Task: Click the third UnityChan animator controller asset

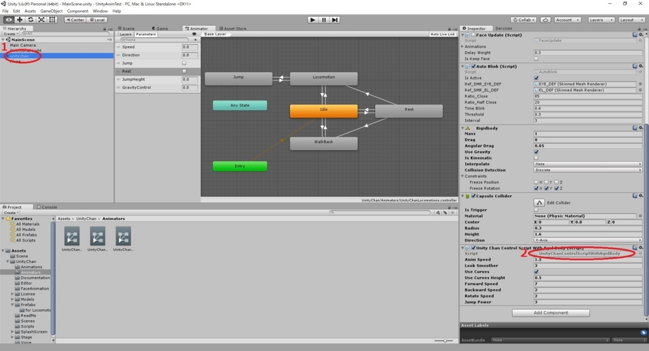Action: 123,238
